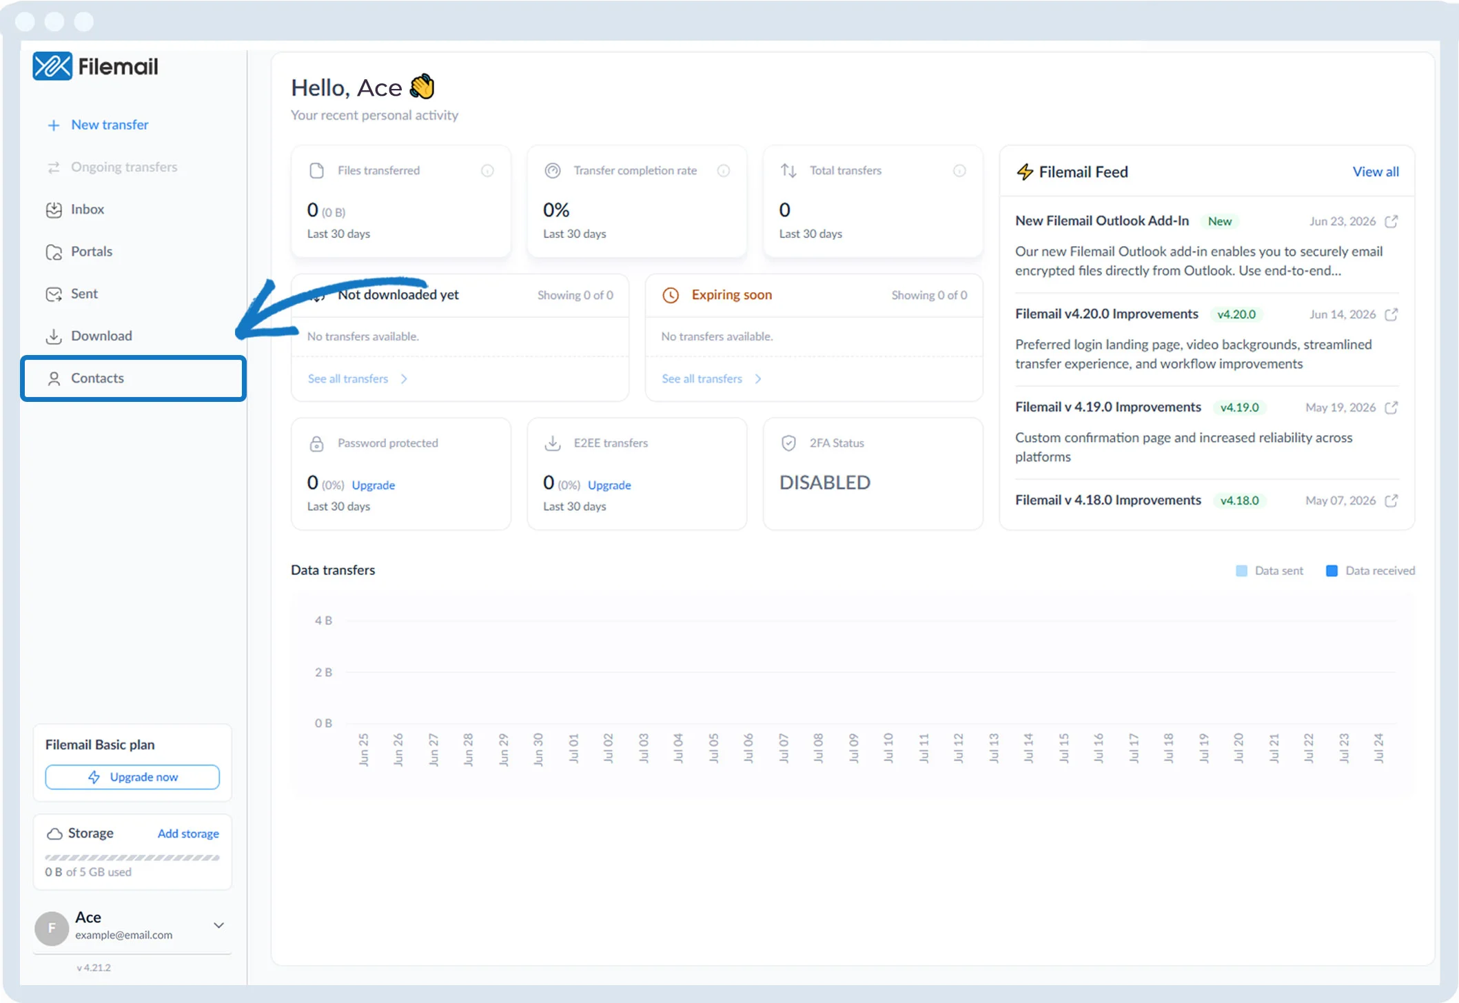Screen dimensions: 1459x1003
Task: Open external link for Outlook Add-In post
Action: click(x=1391, y=221)
